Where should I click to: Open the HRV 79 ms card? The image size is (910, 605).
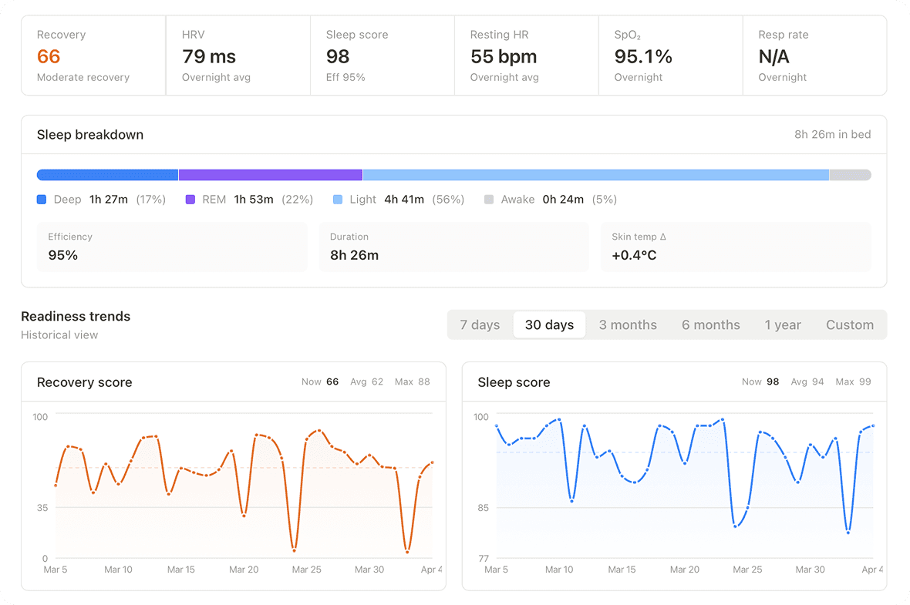coord(238,55)
